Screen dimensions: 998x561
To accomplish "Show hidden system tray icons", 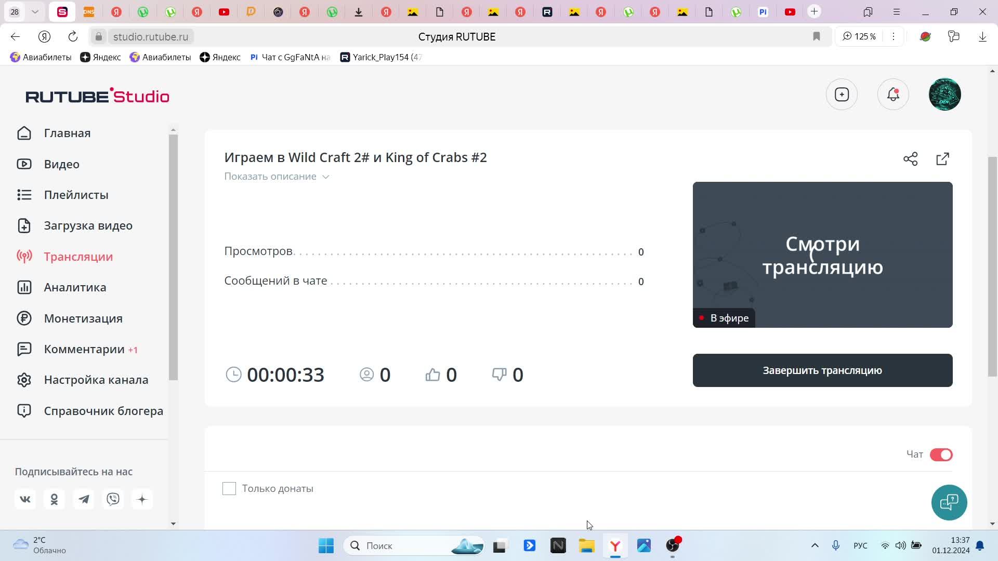I will (815, 545).
